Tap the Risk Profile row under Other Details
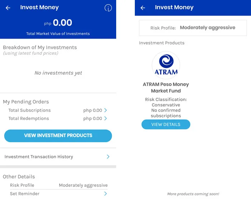The image size is (251, 199). (58, 185)
